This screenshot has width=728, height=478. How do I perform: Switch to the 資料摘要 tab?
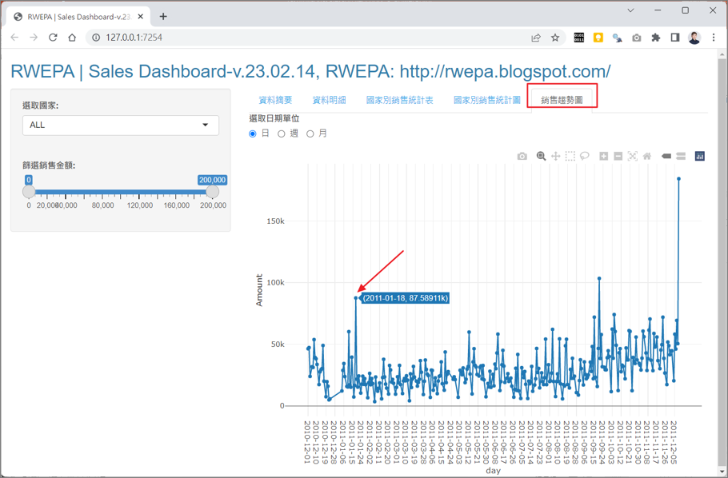tap(275, 101)
